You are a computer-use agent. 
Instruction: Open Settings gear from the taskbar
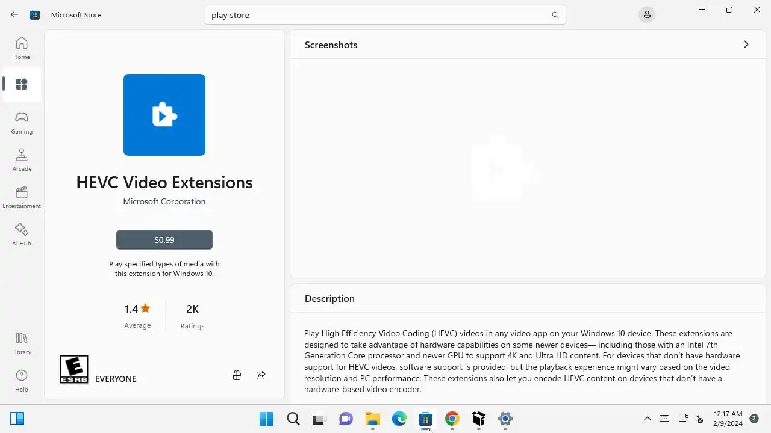[505, 419]
